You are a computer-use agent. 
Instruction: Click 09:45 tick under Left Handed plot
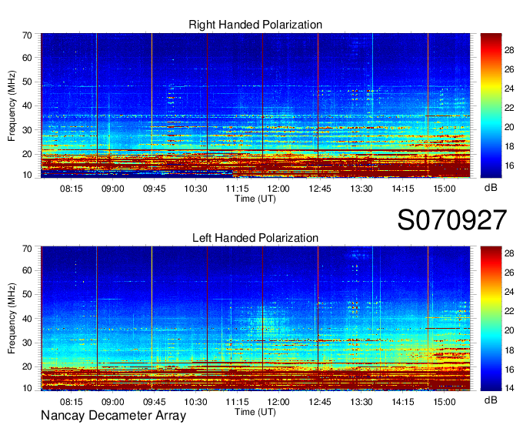click(154, 402)
